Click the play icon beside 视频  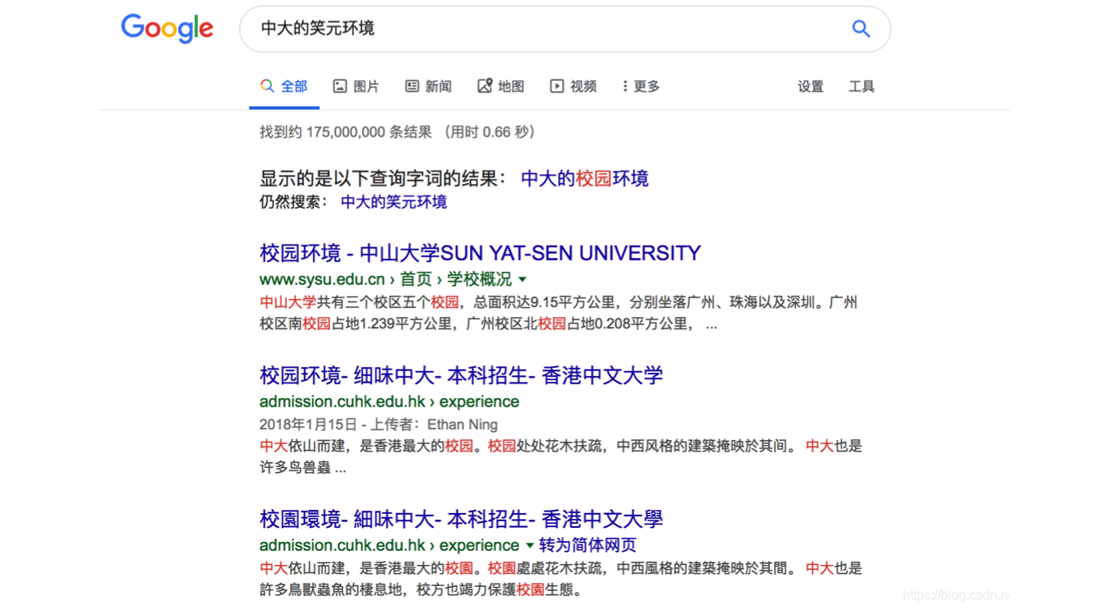(x=557, y=86)
